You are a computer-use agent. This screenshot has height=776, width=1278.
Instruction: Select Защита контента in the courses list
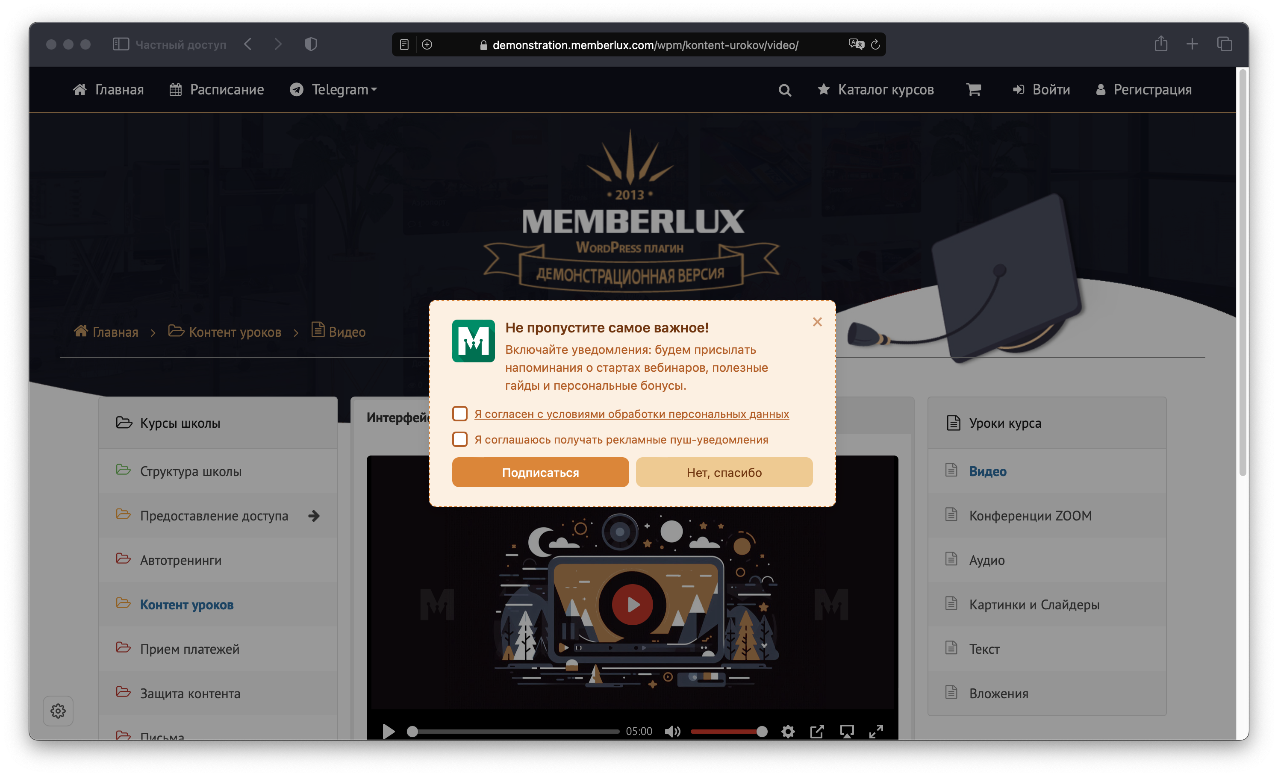click(218, 694)
